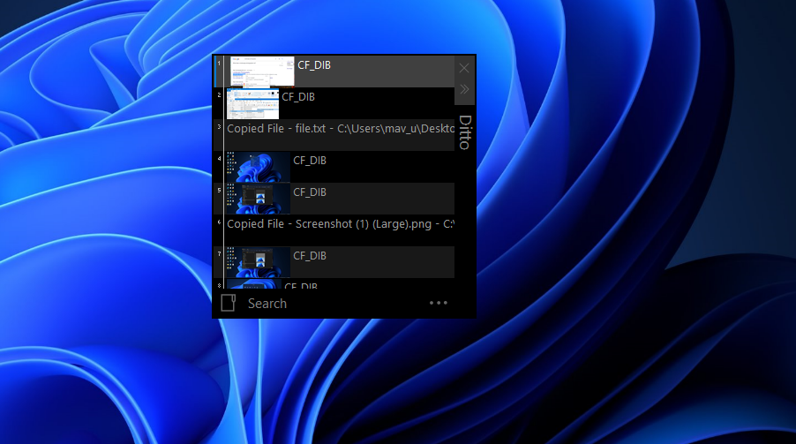Select the fourth clip wallpaper thumbnail
The height and width of the screenshot is (444, 796).
(259, 167)
